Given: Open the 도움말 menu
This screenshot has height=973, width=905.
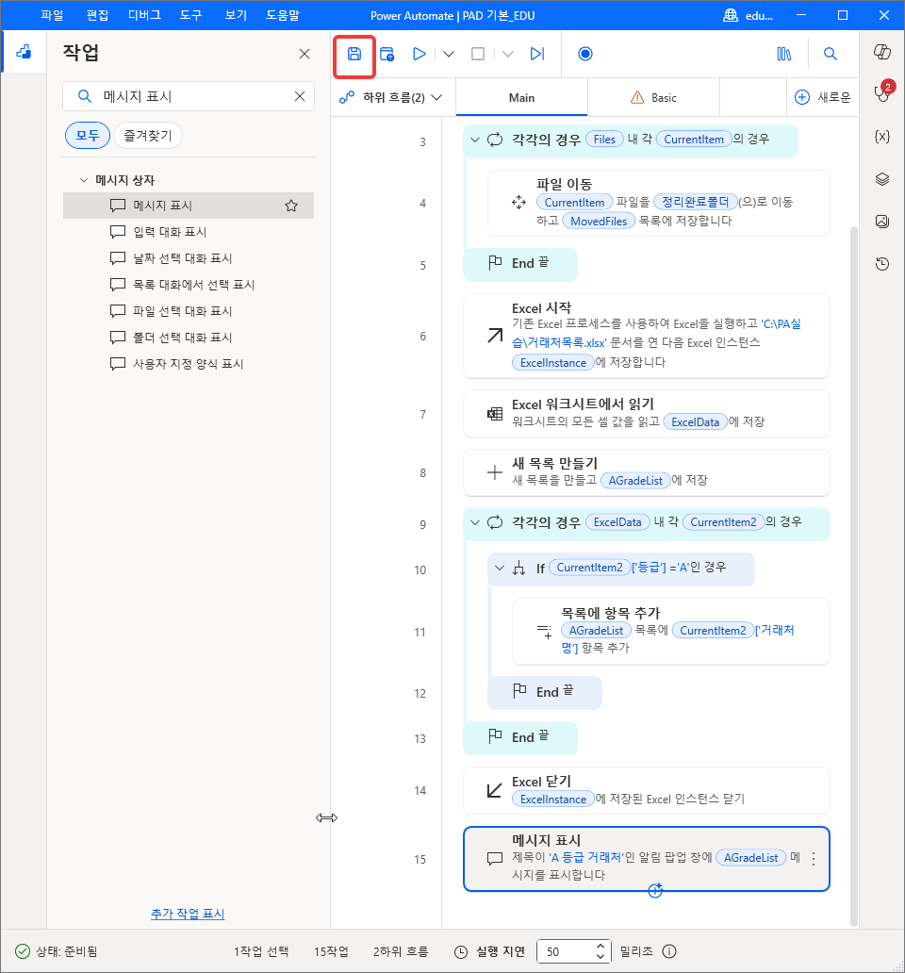Looking at the screenshot, I should [x=283, y=15].
